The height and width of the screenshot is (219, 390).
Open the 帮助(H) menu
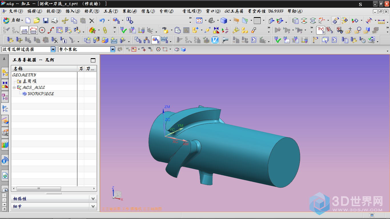pyautogui.click(x=295, y=11)
